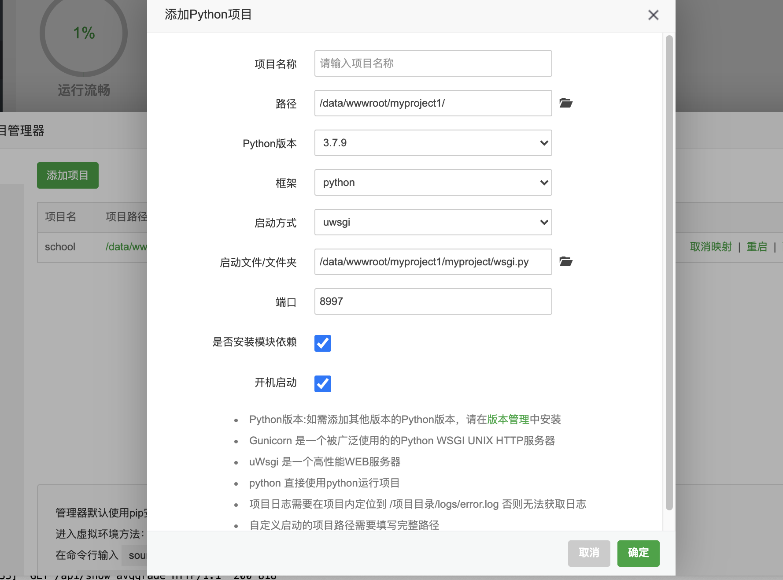This screenshot has height=580, width=783.
Task: Open the 版本管理 link in tips
Action: tap(508, 420)
